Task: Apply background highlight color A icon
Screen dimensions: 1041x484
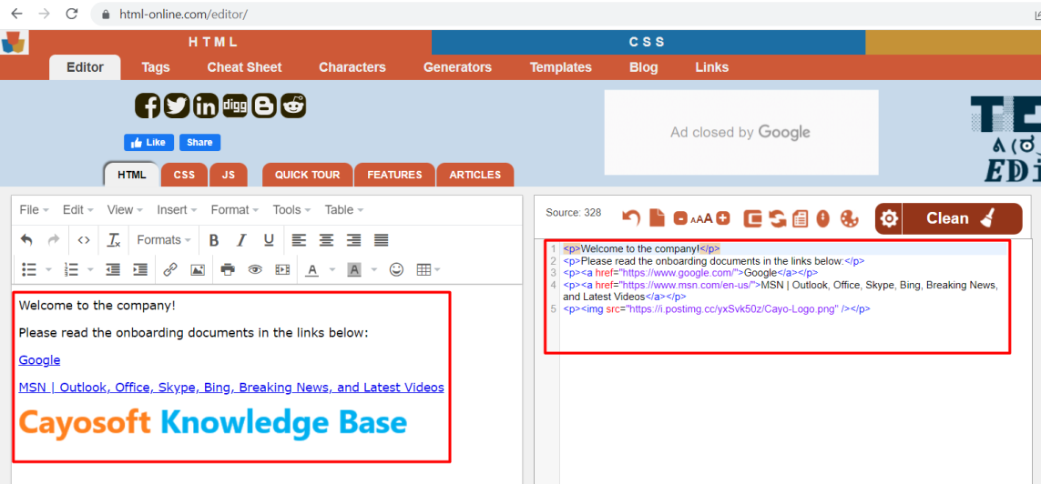Action: tap(354, 269)
